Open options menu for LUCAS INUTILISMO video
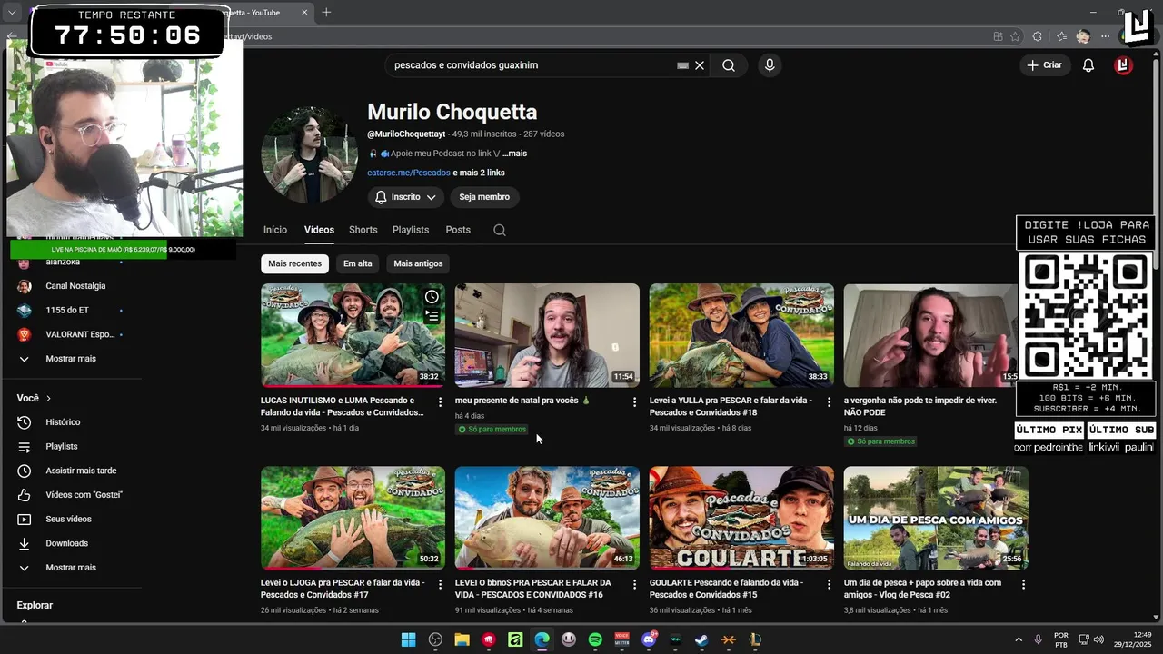 tap(441, 401)
